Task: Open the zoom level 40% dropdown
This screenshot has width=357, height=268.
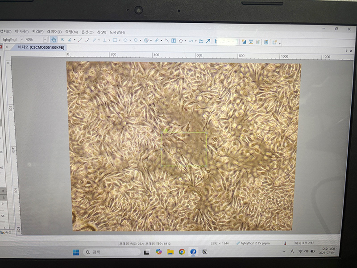Action: (46, 39)
